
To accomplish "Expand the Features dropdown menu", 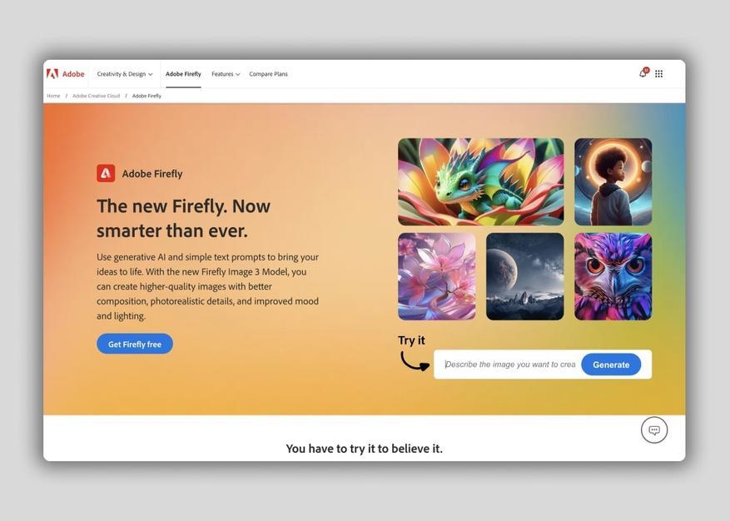I will [226, 74].
